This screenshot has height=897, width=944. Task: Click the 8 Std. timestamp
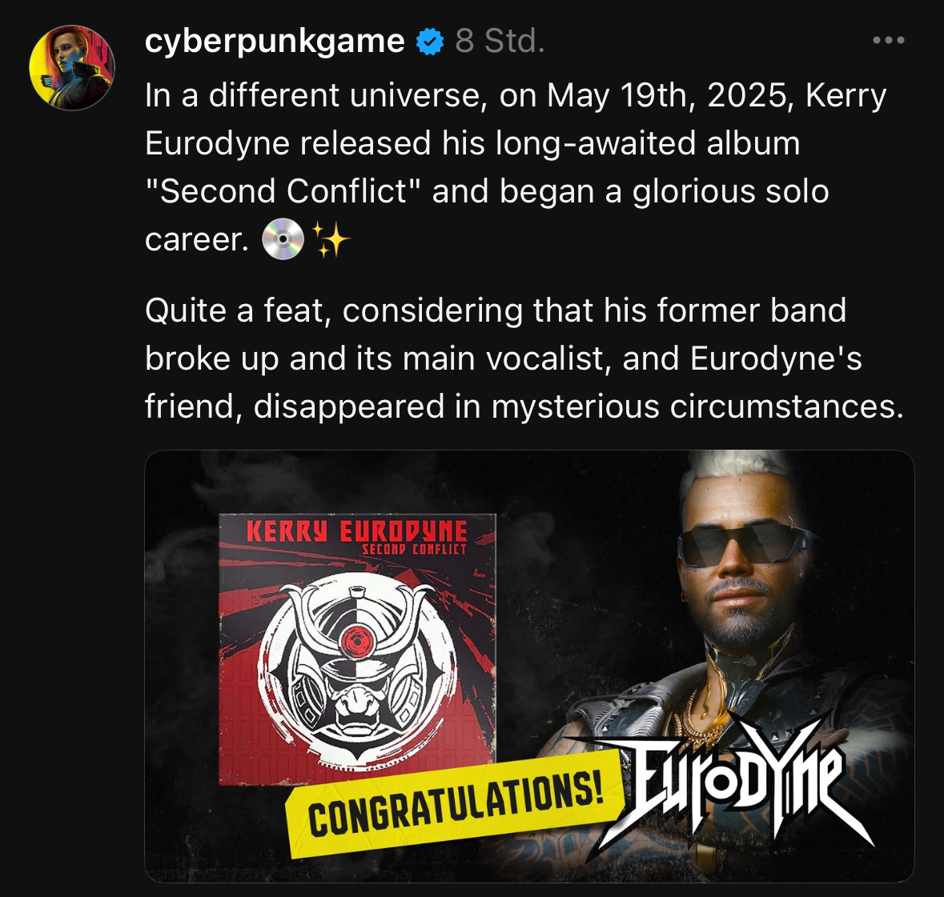(500, 42)
